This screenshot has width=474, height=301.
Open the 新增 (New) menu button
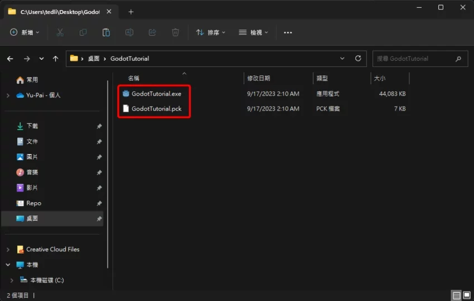[25, 32]
